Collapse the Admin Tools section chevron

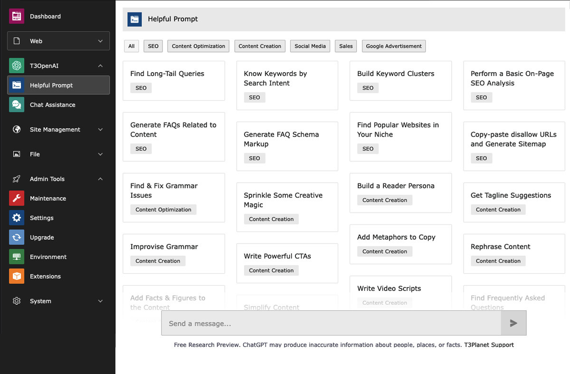click(100, 179)
